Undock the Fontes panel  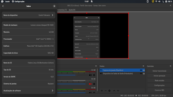pyautogui.click(x=143, y=66)
